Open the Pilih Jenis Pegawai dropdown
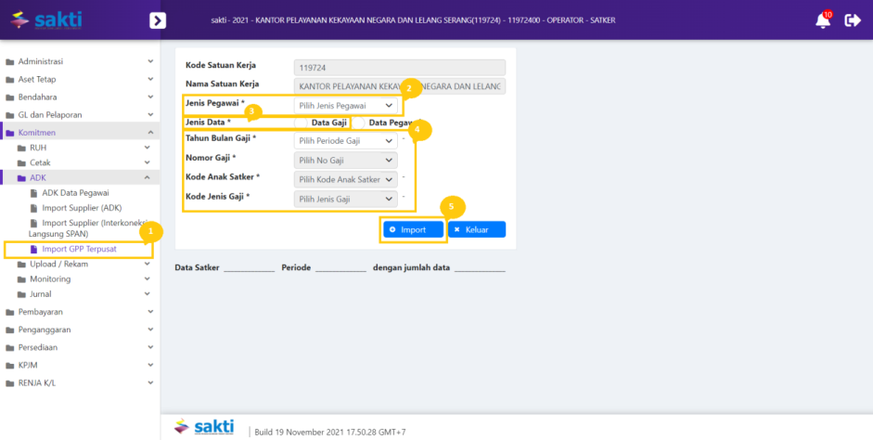 (348, 106)
